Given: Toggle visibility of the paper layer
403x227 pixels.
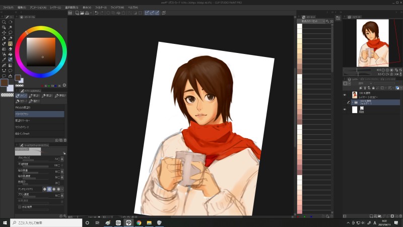Looking at the screenshot, I should 345,109.
